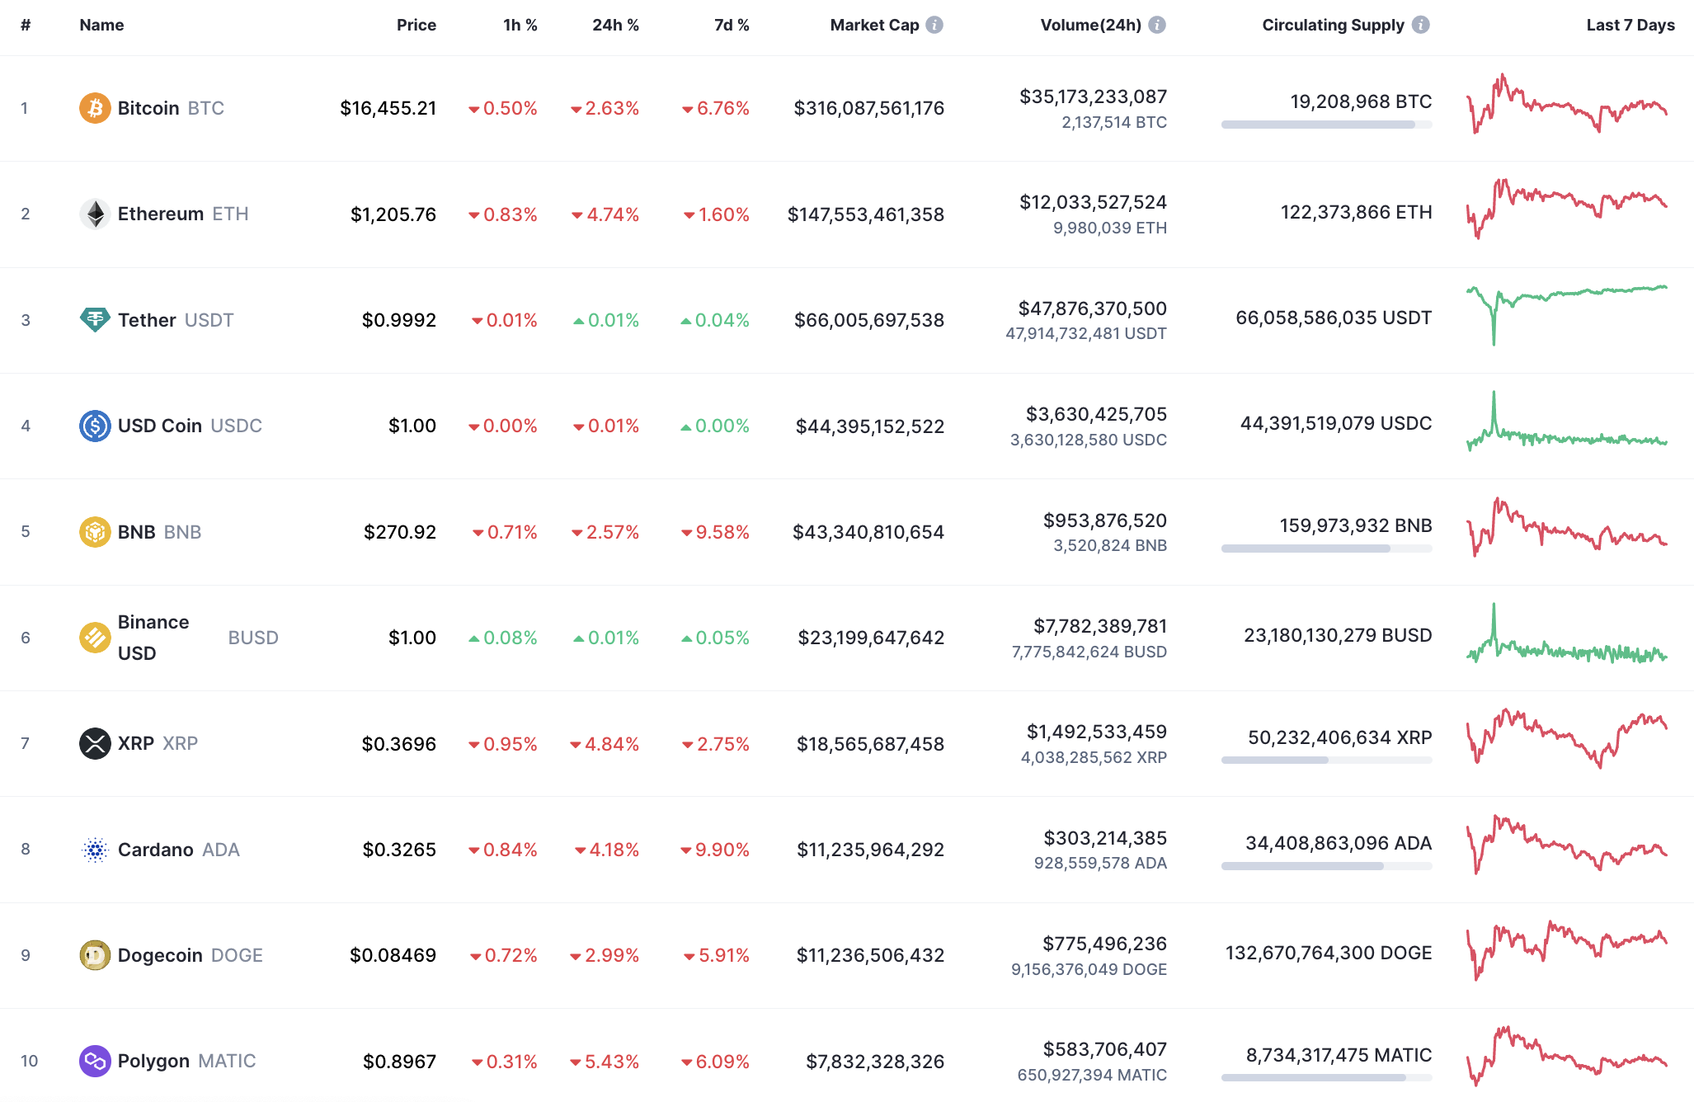The width and height of the screenshot is (1694, 1102).
Task: Click the Polygon MATIC purple icon
Action: 95,1061
